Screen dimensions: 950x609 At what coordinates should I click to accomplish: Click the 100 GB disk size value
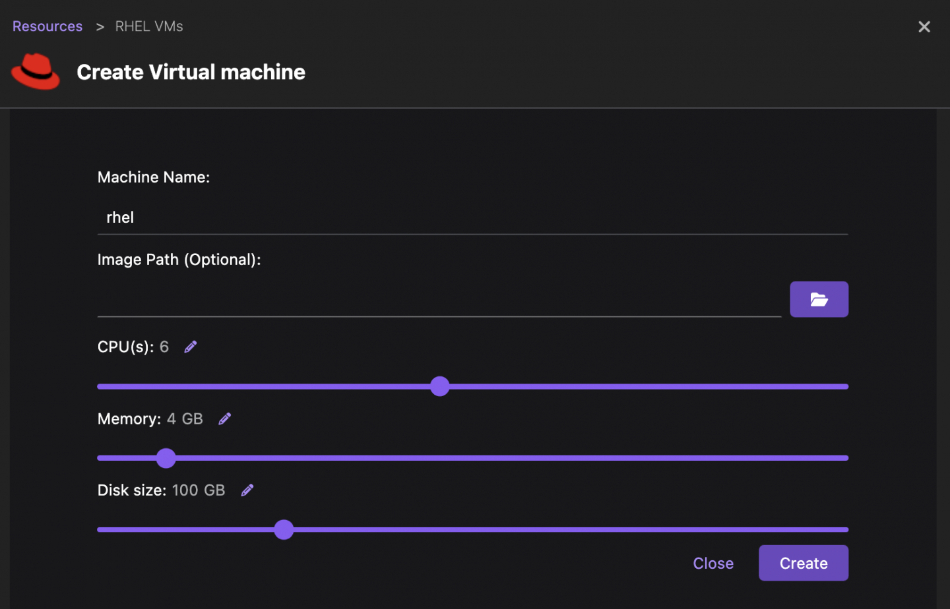point(199,490)
